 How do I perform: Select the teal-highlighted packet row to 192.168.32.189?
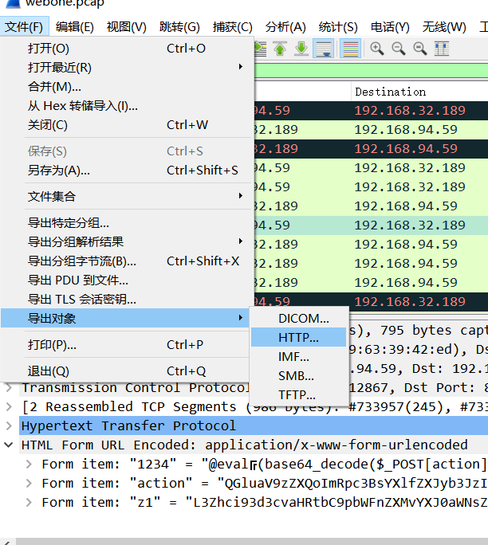click(x=371, y=225)
